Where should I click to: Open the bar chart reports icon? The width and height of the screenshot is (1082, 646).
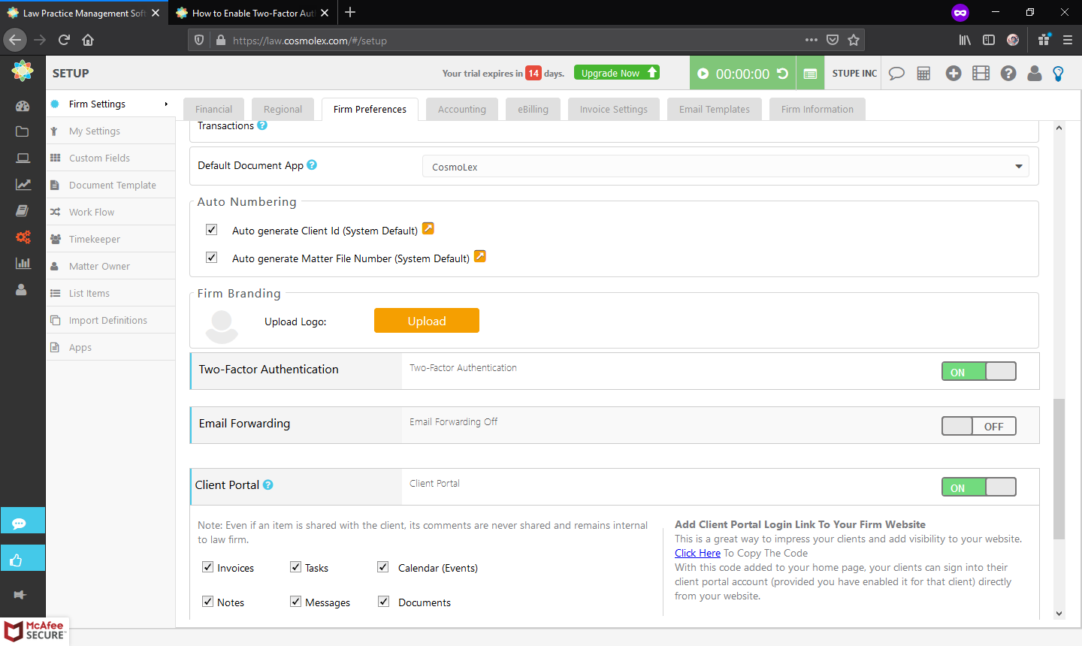23,263
